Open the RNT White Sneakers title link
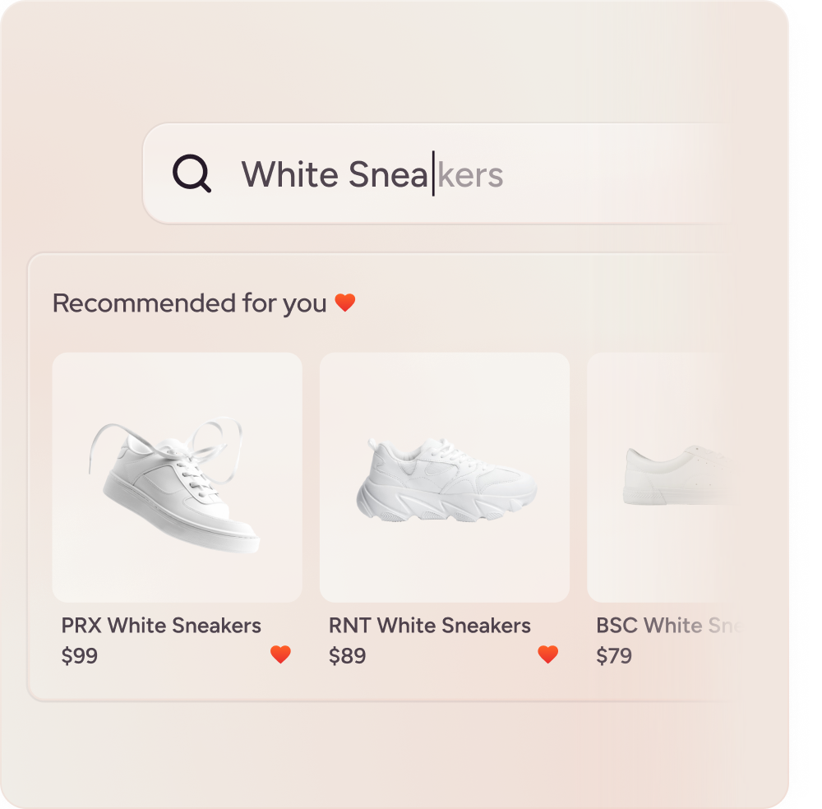The image size is (822, 809). pos(429,626)
